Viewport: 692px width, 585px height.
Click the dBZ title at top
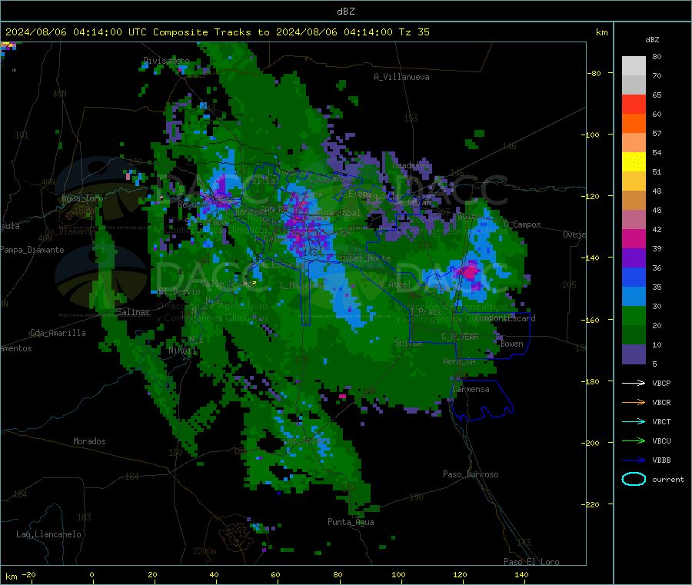345,12
